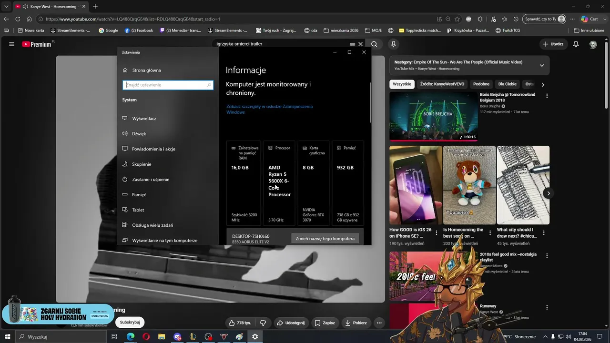Open Zabezpieczenia Windows details link
The height and width of the screenshot is (343, 610).
(269, 109)
